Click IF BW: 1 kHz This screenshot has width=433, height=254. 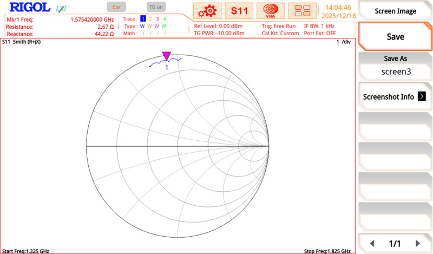click(x=319, y=26)
